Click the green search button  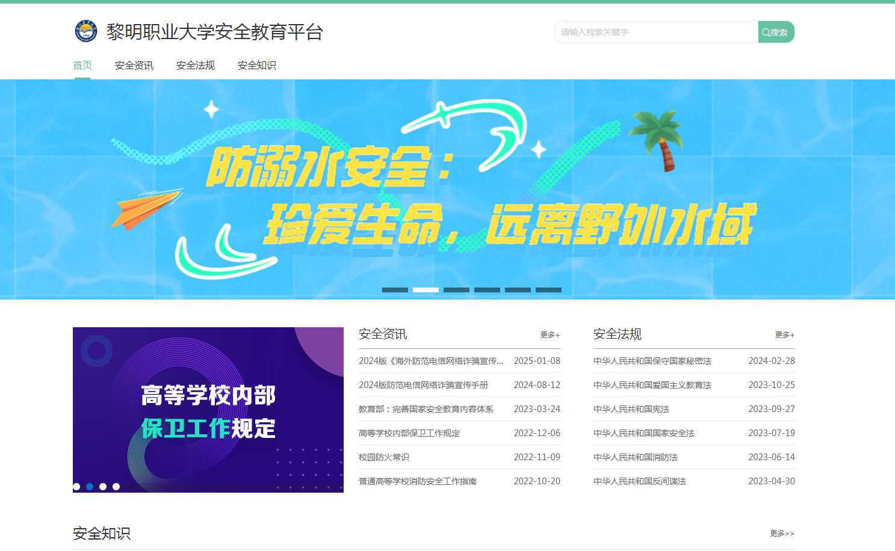pyautogui.click(x=776, y=32)
